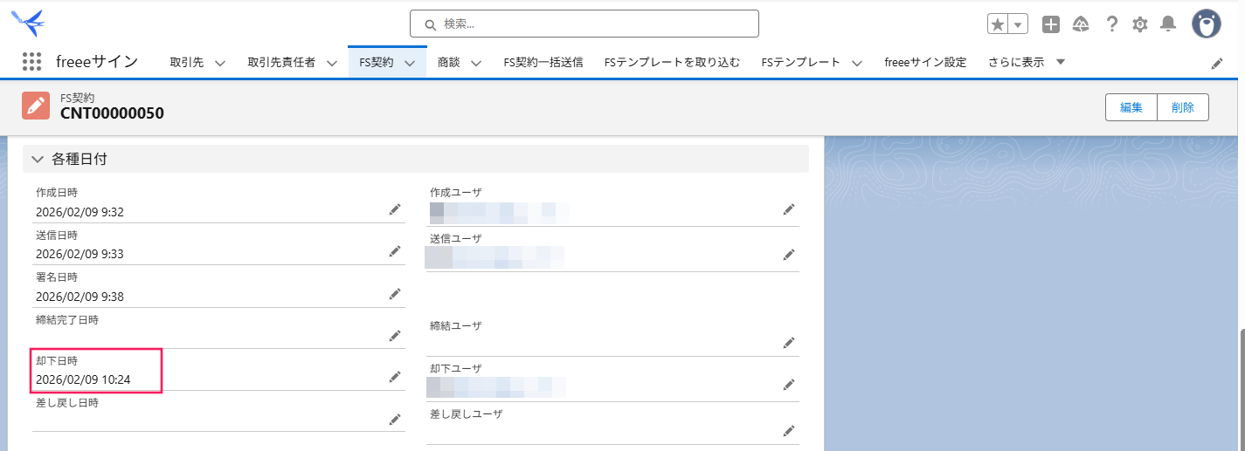Go to the 取引先責任者 tab
Screen dimensions: 1245x451
281,62
